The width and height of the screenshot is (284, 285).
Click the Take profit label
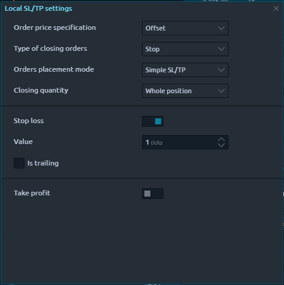32,193
